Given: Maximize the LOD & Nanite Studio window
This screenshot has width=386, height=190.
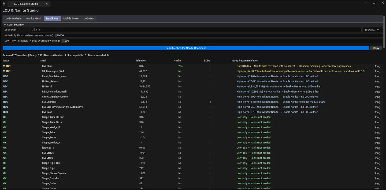Looking at the screenshot, I should pyautogui.click(x=374, y=3).
